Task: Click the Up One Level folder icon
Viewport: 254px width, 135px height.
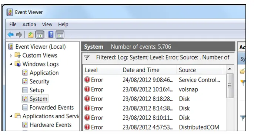Action: click(31, 35)
